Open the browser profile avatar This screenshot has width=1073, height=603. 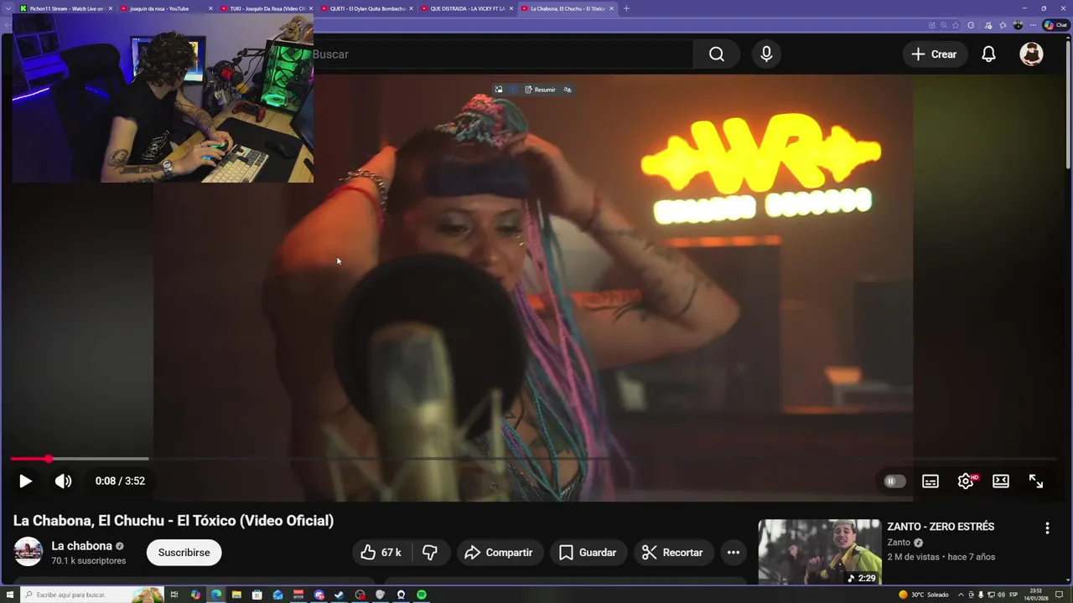(x=1018, y=25)
